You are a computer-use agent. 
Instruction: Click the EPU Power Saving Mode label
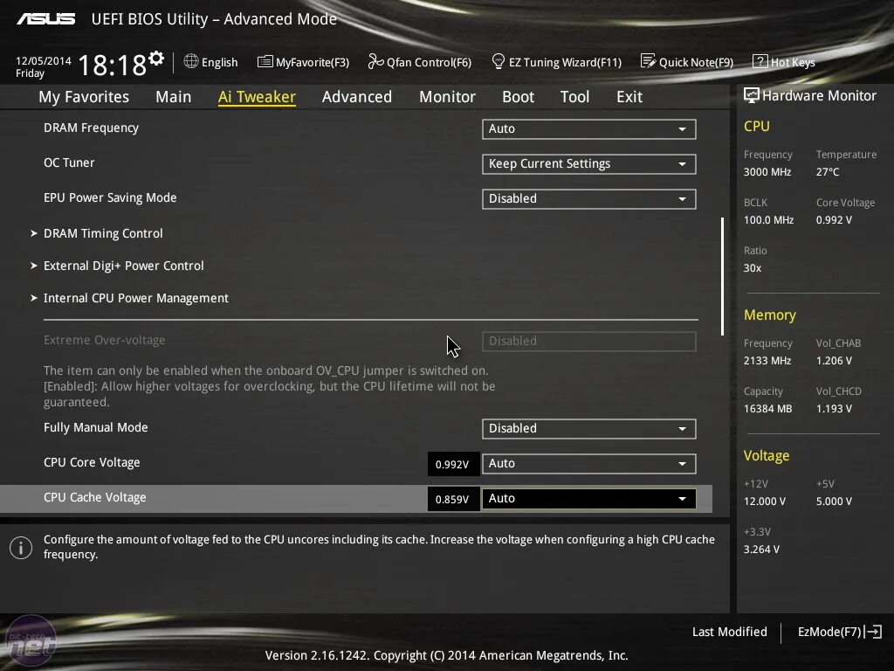[x=110, y=197]
